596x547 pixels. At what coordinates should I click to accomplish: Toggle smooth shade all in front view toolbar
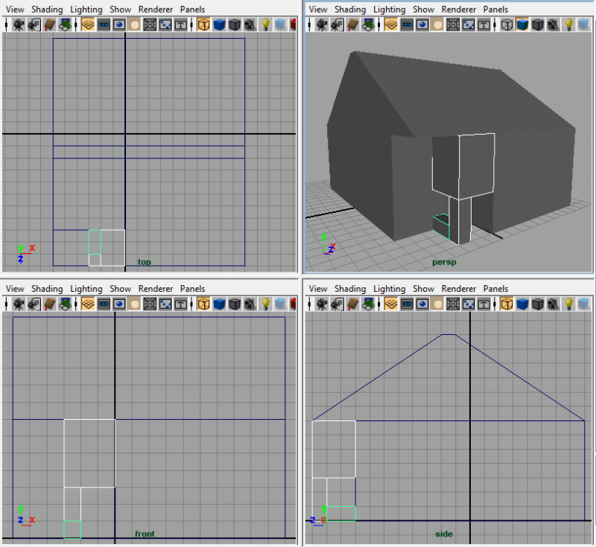pyautogui.click(x=220, y=304)
